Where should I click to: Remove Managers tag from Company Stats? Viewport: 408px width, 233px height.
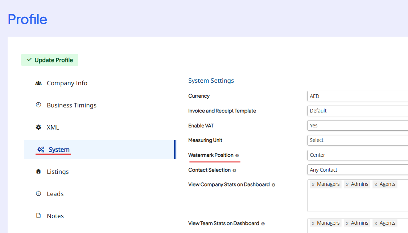point(313,185)
